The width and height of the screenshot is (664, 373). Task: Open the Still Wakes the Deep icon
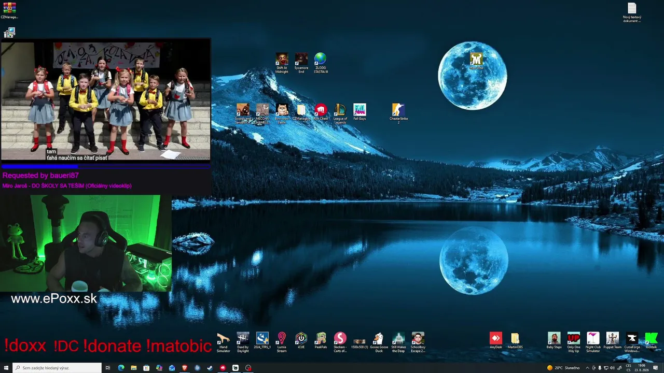click(x=398, y=342)
